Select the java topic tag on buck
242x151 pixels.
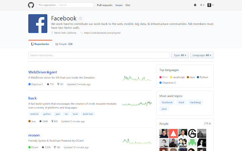[x=58, y=114]
